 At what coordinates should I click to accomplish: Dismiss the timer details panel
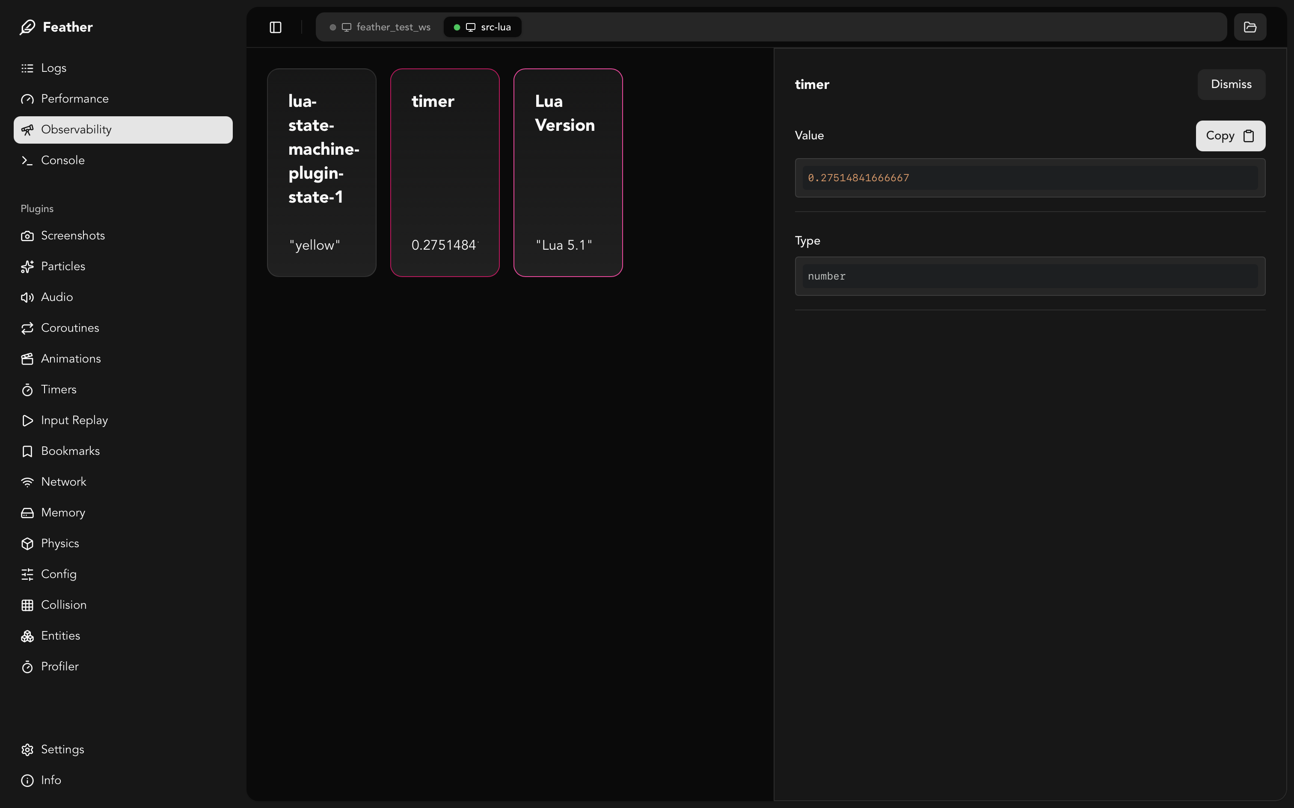pyautogui.click(x=1232, y=85)
